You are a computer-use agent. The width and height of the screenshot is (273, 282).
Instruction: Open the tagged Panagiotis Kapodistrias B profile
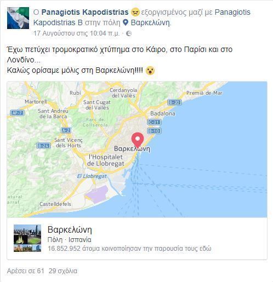coord(141,18)
